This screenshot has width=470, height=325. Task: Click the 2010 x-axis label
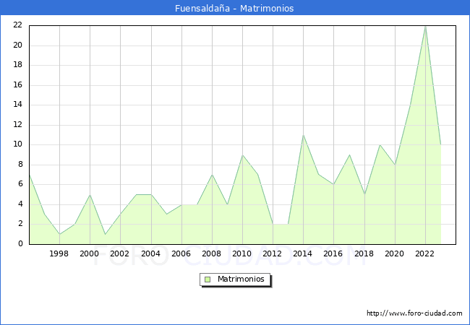[242, 253]
